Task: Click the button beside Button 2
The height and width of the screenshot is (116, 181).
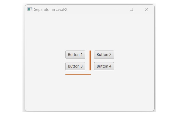Action: tap(75, 55)
